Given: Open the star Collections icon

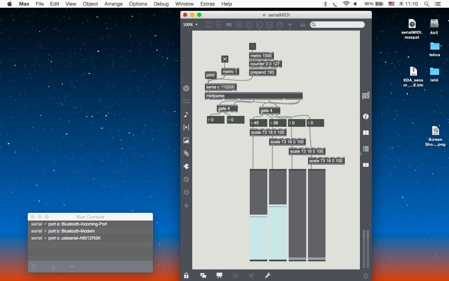Looking at the screenshot, I should point(186,205).
